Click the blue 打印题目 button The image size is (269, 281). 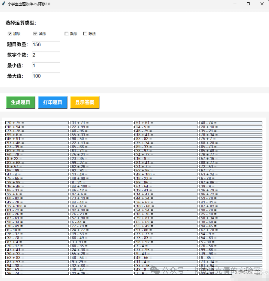pyautogui.click(x=53, y=102)
